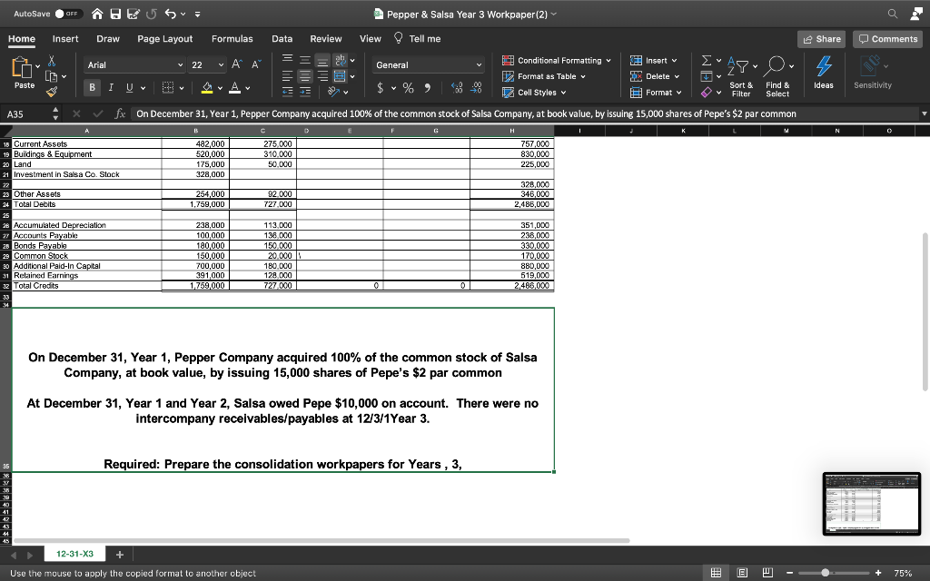The width and height of the screenshot is (930, 581).
Task: Apply bold formatting to selection
Action: click(x=92, y=85)
